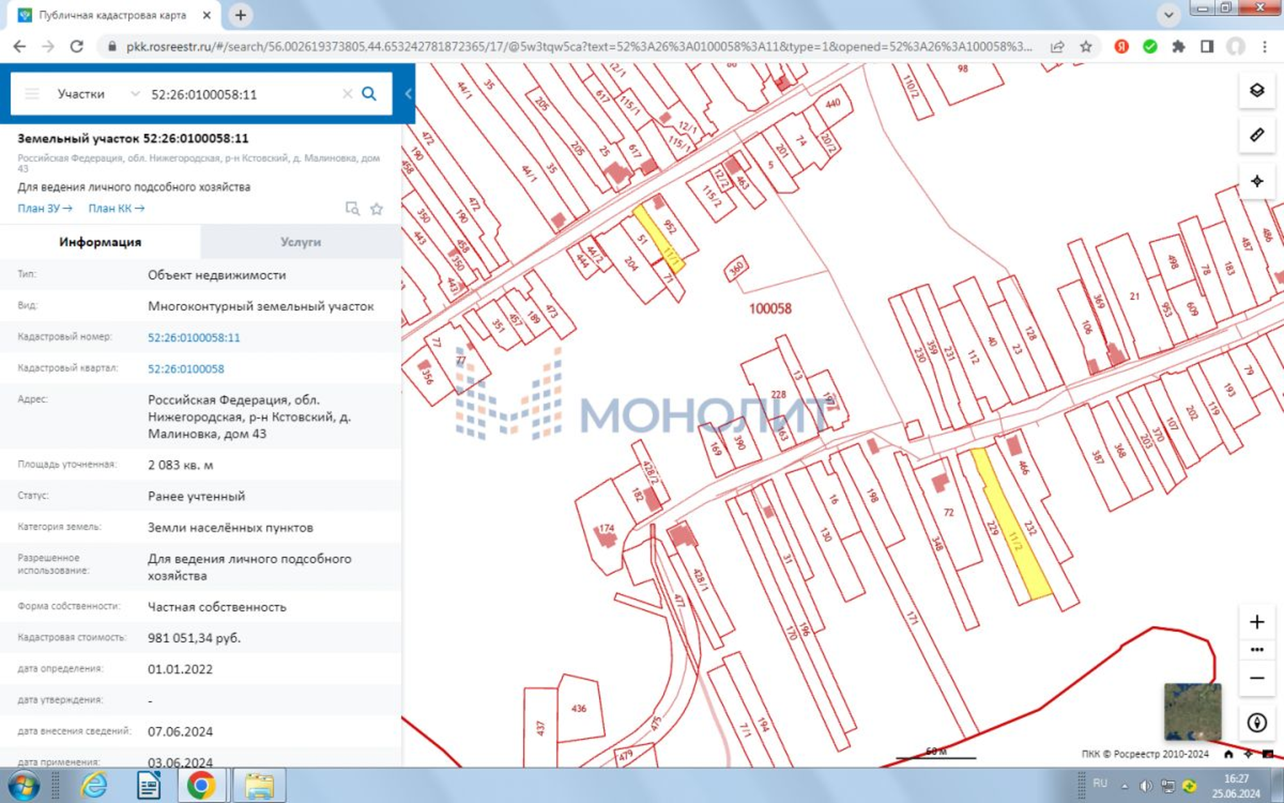Open a new browser tab

tap(240, 15)
